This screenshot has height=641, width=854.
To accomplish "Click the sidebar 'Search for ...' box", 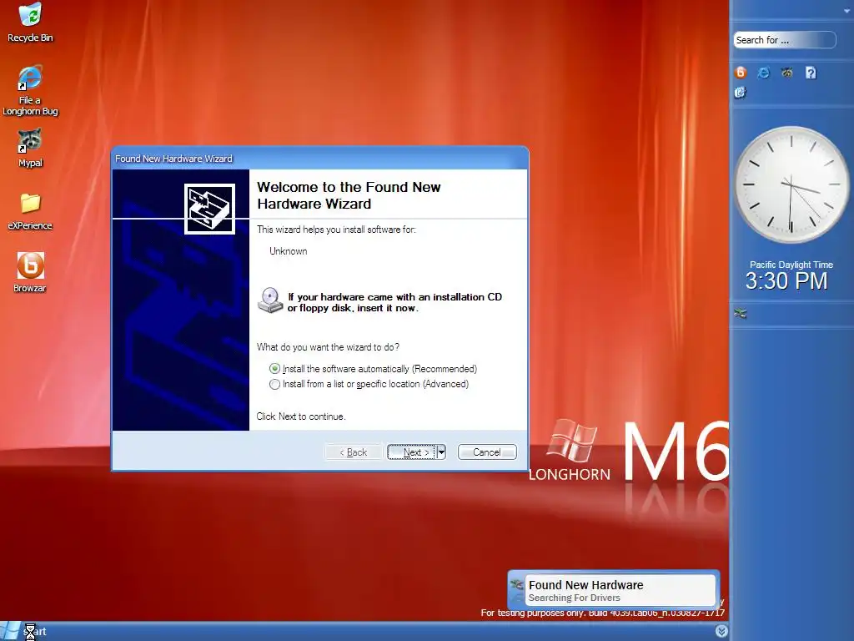I will [784, 40].
